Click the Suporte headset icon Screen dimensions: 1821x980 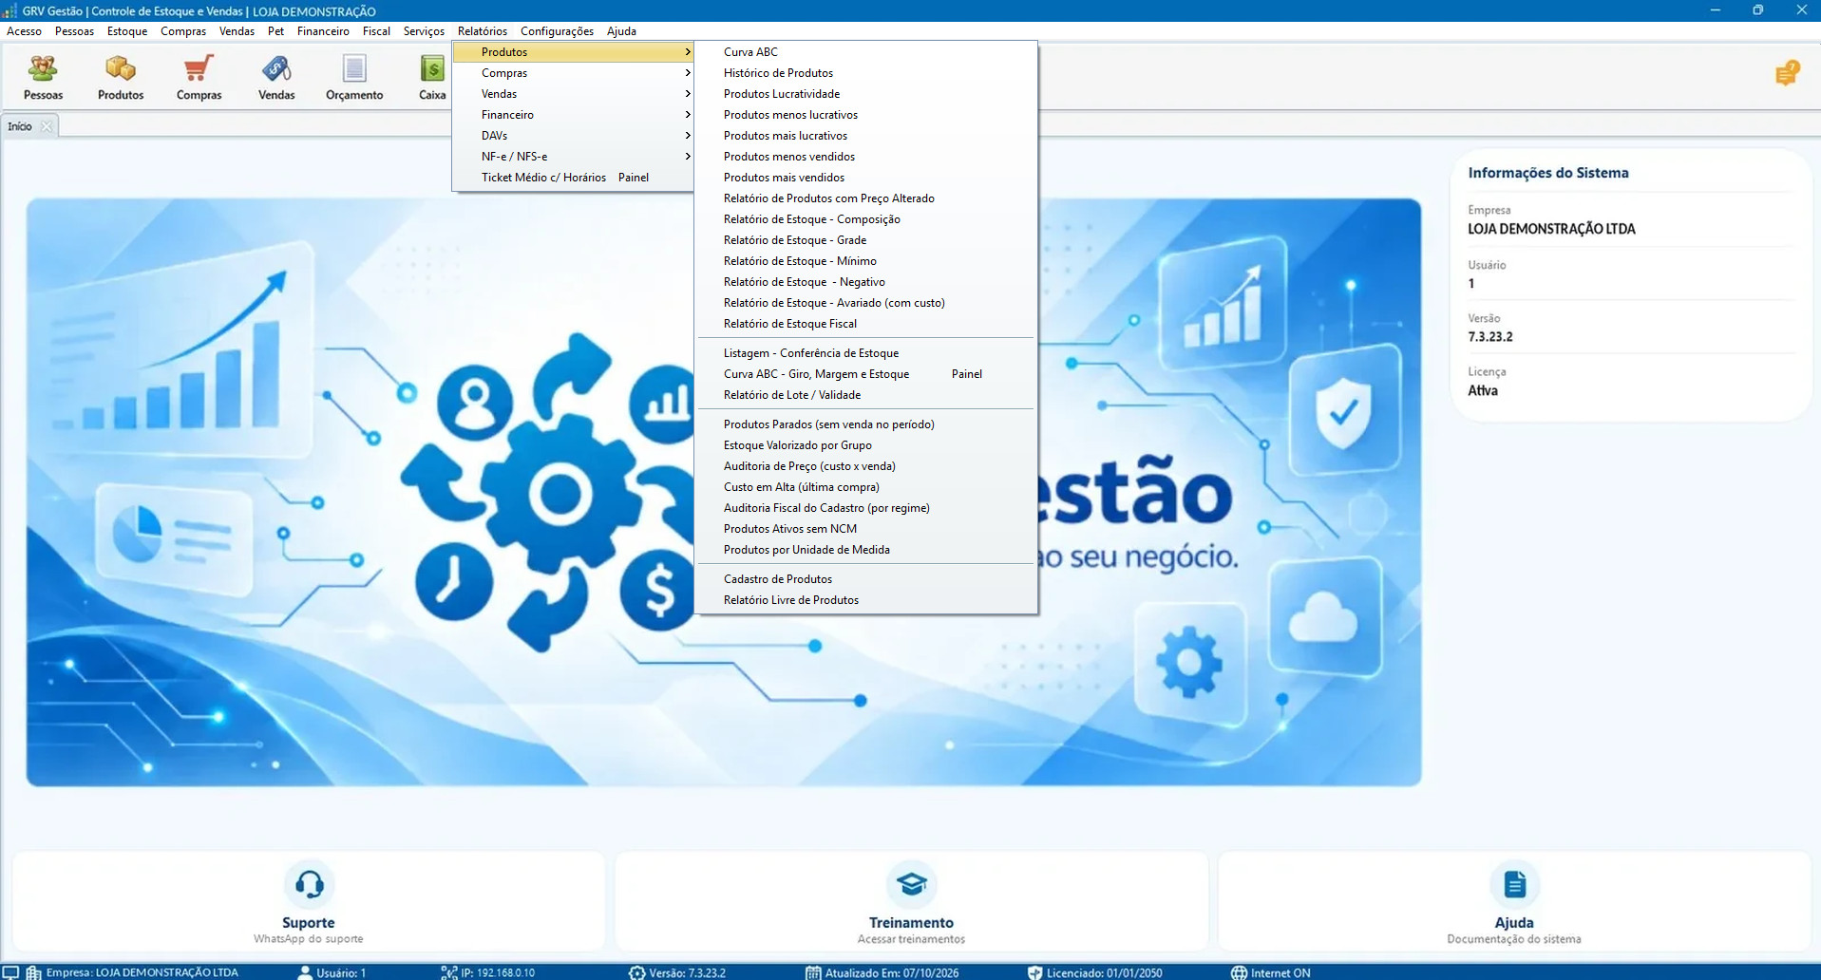pos(309,884)
